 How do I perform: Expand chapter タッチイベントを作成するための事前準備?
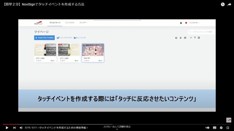(x=64, y=128)
